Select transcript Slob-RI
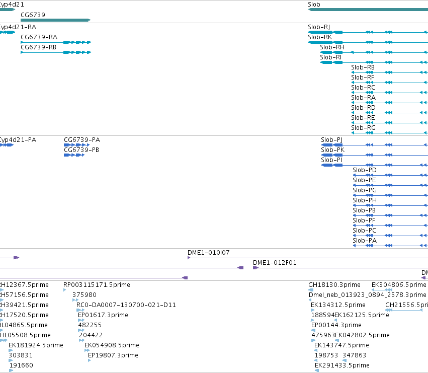 click(x=374, y=62)
